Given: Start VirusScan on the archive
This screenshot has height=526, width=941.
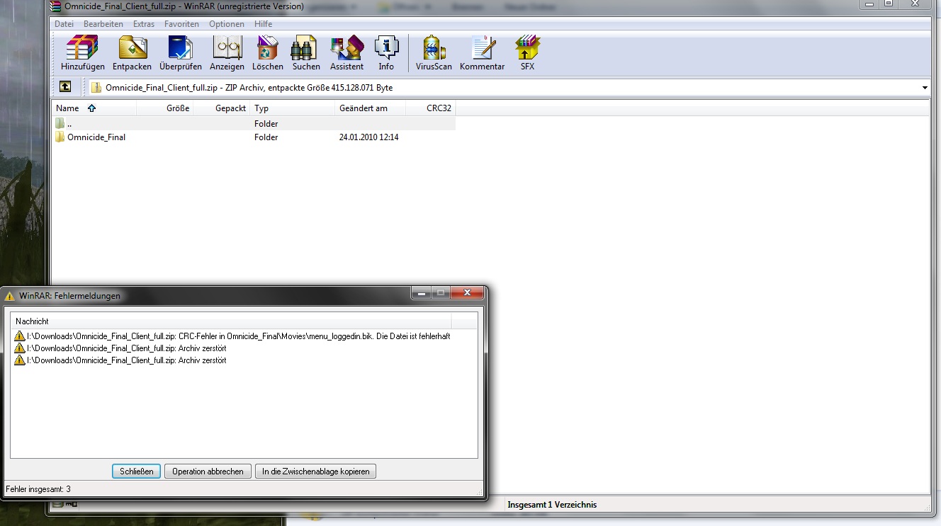Looking at the screenshot, I should (x=434, y=53).
